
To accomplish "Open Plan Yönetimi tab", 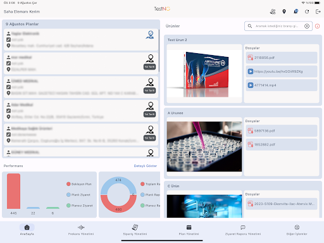I will click(x=189, y=230).
